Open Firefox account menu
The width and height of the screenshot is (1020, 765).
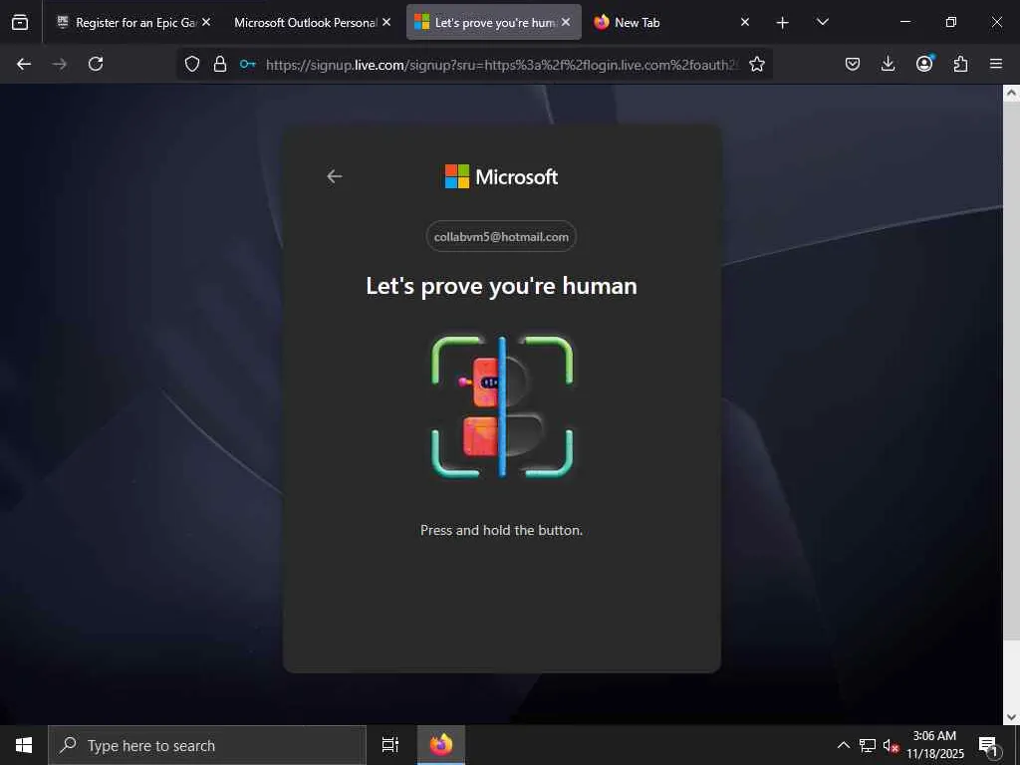[x=924, y=63]
